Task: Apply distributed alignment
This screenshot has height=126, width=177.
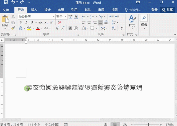Action: pos(106,22)
